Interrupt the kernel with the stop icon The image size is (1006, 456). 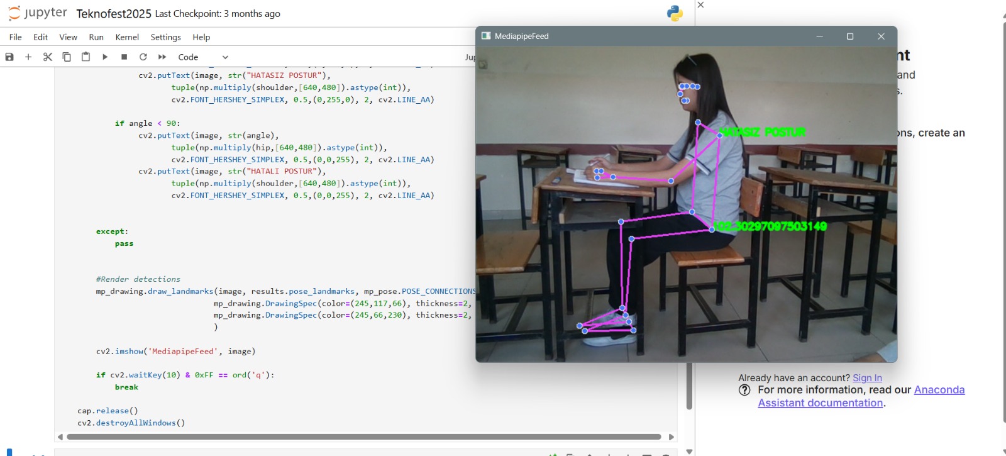click(x=124, y=57)
